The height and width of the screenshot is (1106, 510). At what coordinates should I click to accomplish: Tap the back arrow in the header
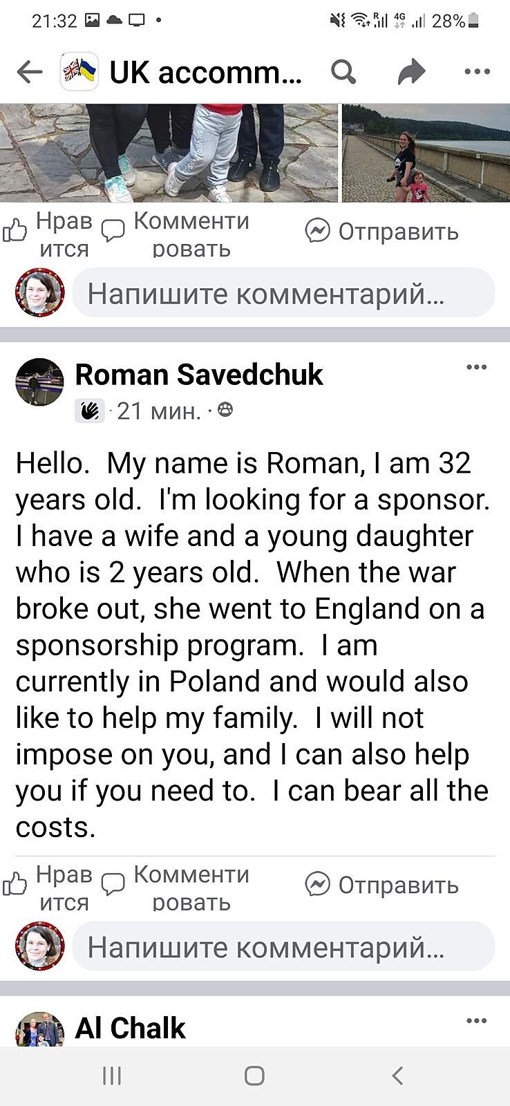[30, 71]
